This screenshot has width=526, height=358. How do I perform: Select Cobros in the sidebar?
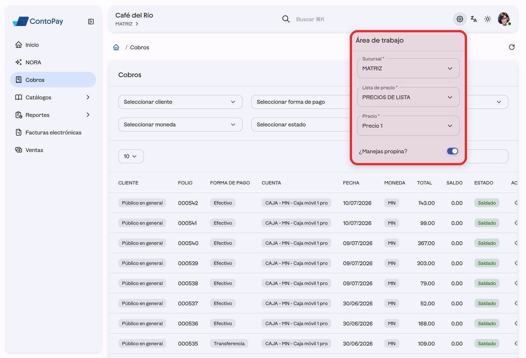[x=53, y=80]
